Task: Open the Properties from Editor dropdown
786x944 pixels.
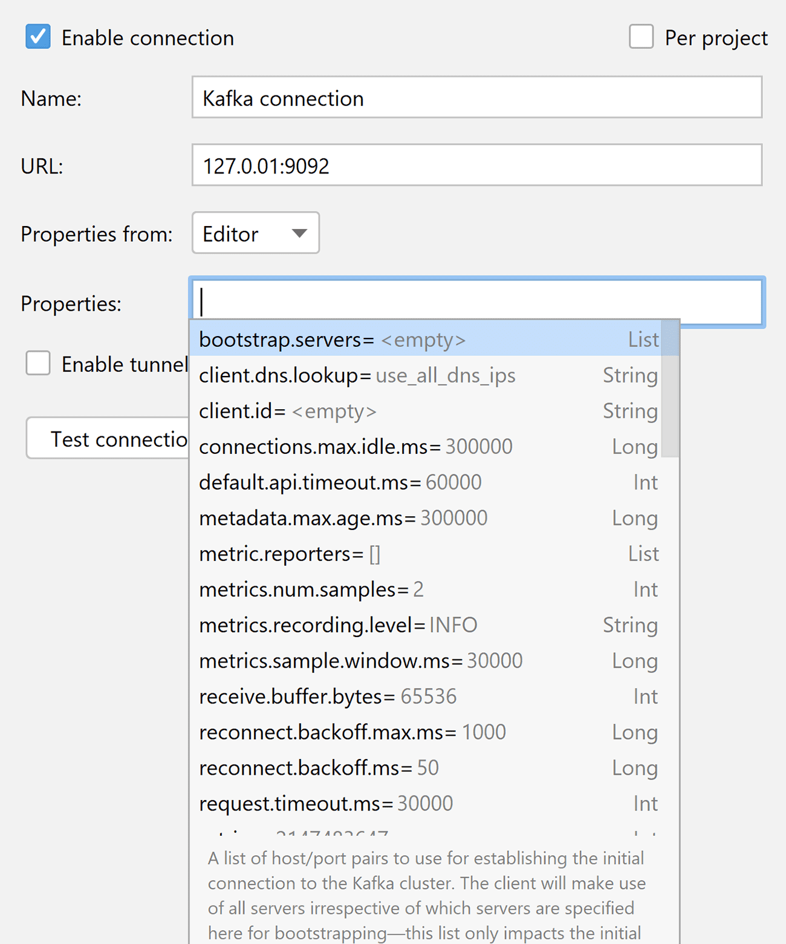Action: 256,233
